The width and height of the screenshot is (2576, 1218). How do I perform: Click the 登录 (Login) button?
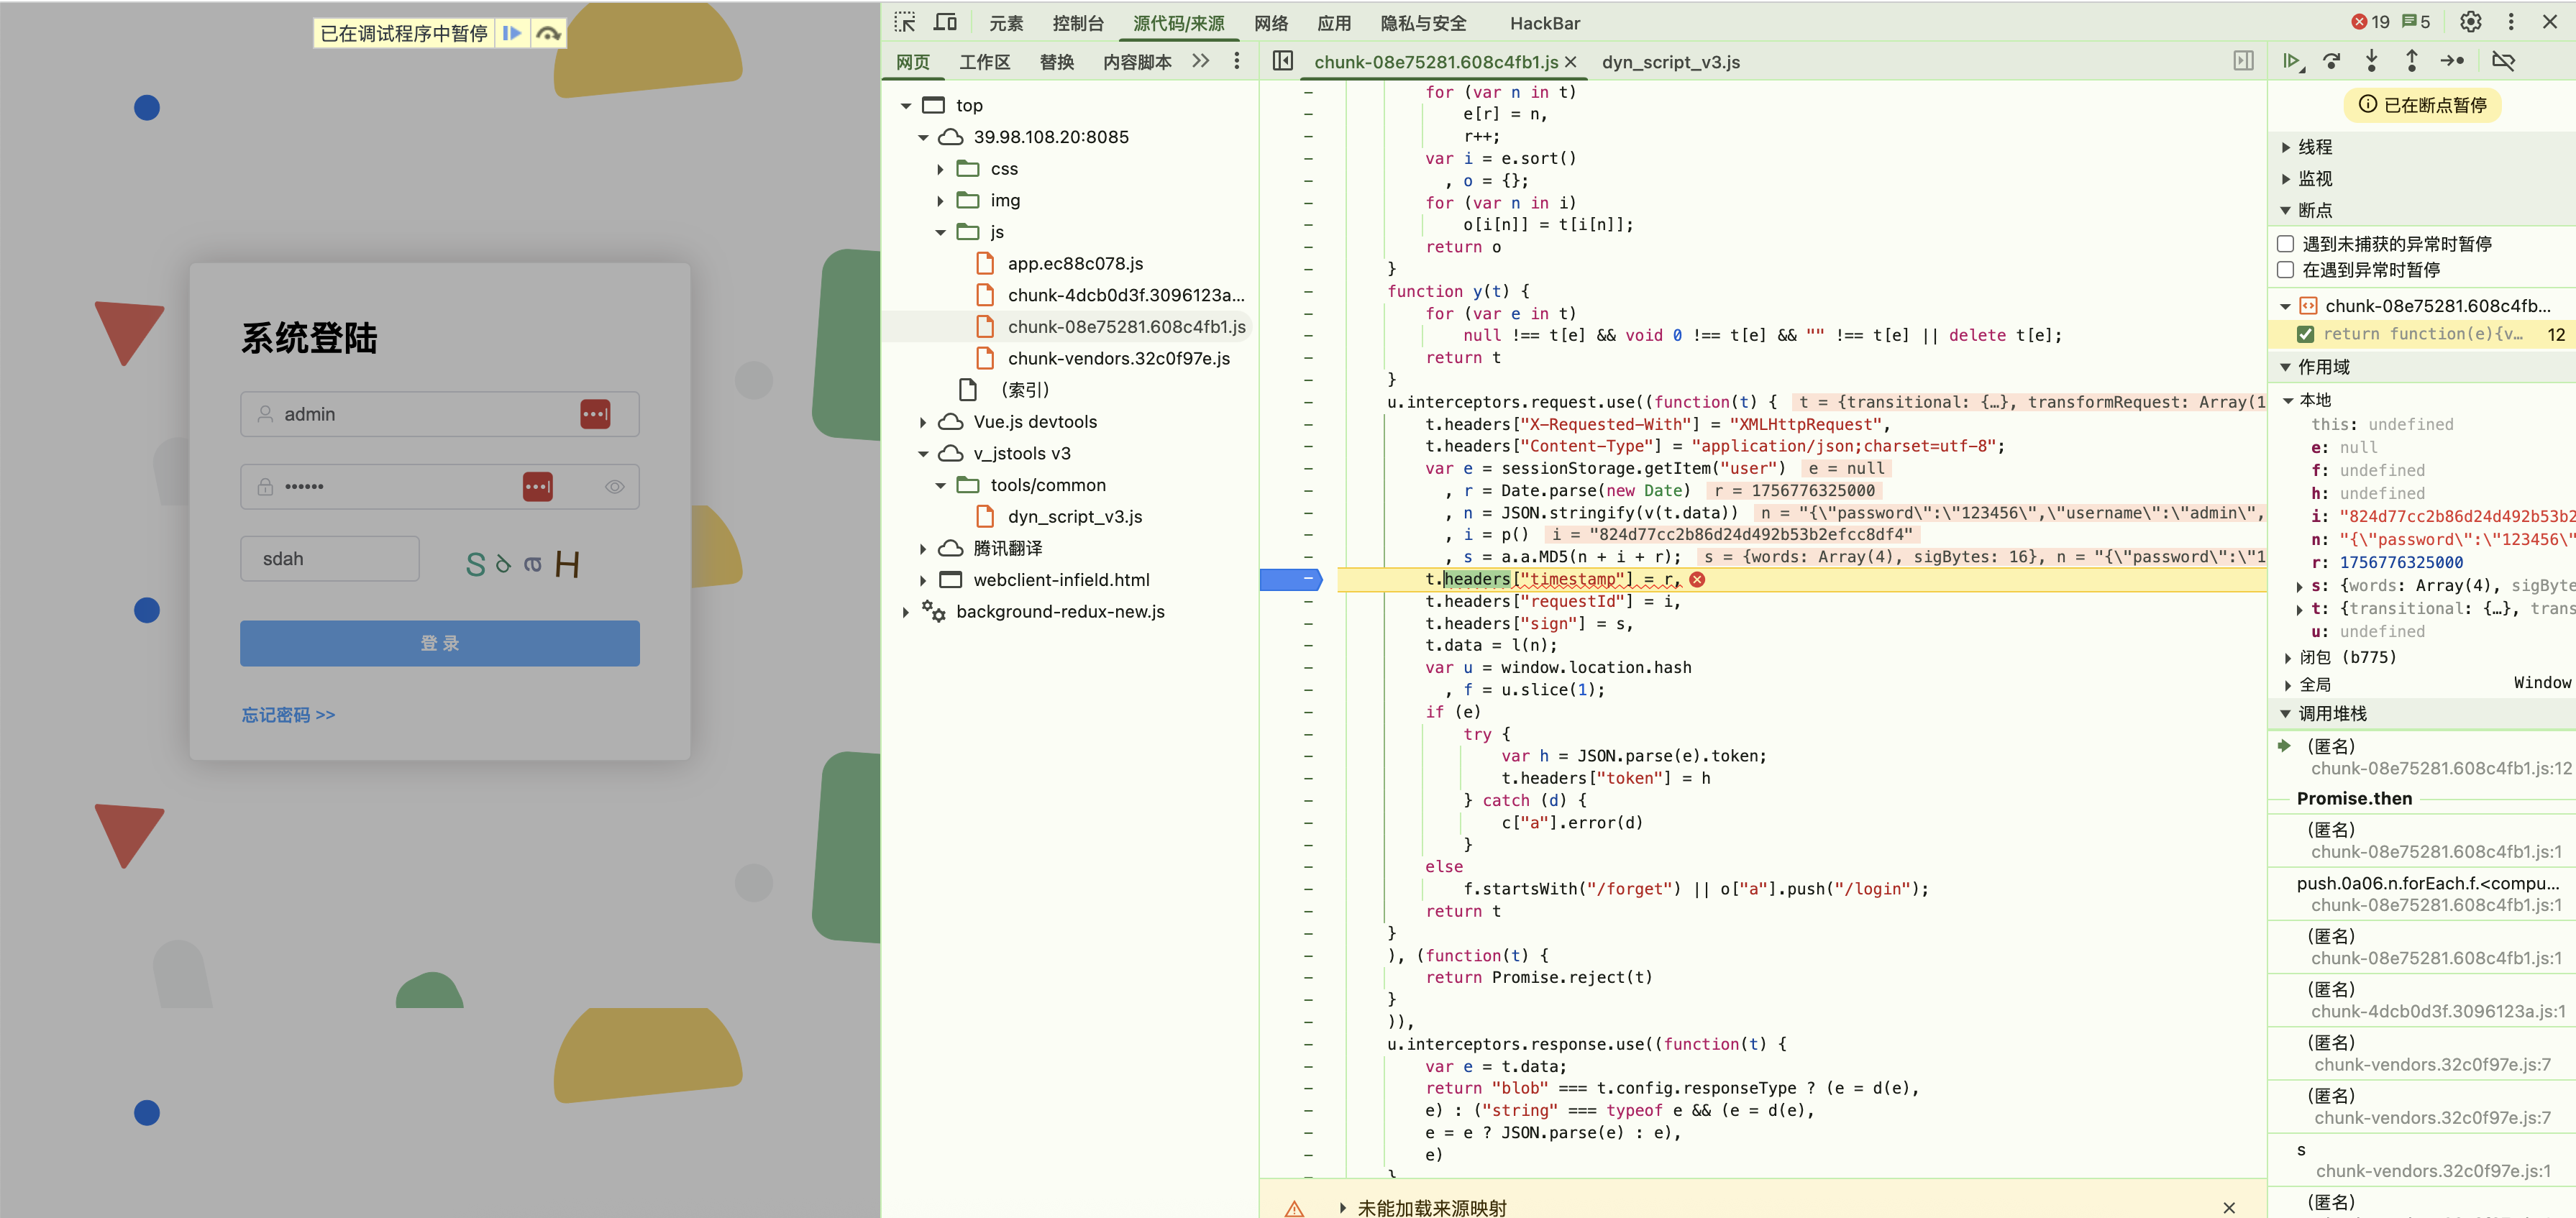point(439,643)
